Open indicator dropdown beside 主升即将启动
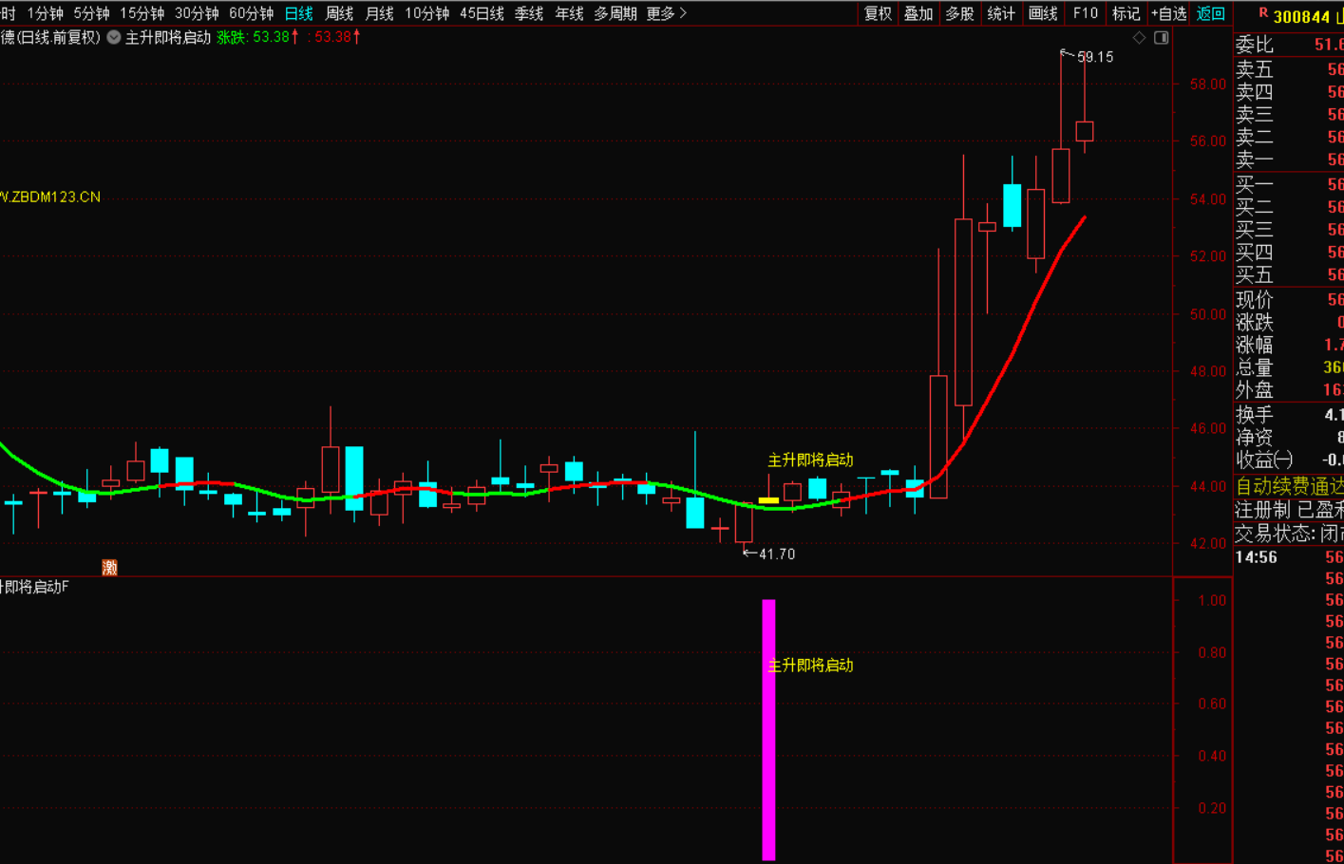 pos(114,37)
